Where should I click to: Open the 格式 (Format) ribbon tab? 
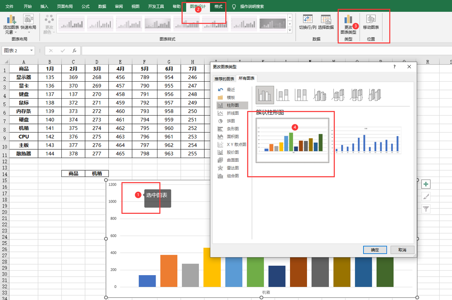(x=218, y=7)
